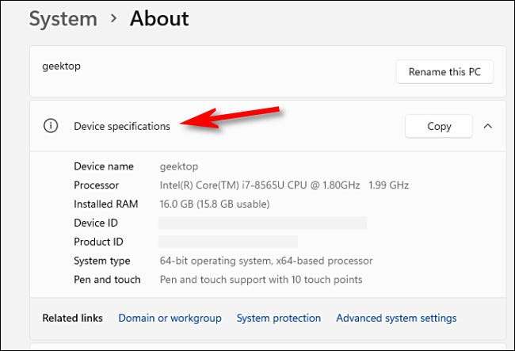This screenshot has height=351, width=515.
Task: Click the Pen and touch support value
Action: click(261, 279)
